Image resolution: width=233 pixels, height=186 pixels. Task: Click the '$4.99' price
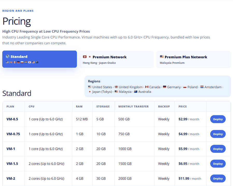183,134
